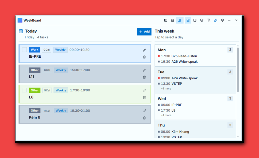Click the Tue 13:30 VSTEP entry

170,84
